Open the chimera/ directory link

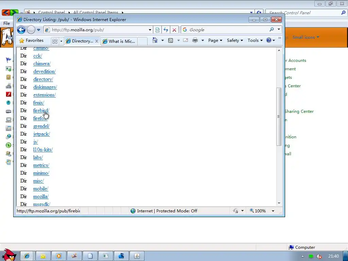point(42,64)
